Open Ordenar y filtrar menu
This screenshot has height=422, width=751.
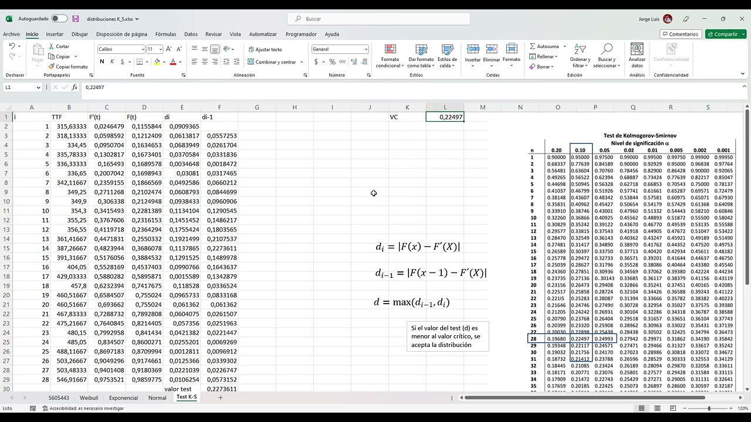coord(580,56)
